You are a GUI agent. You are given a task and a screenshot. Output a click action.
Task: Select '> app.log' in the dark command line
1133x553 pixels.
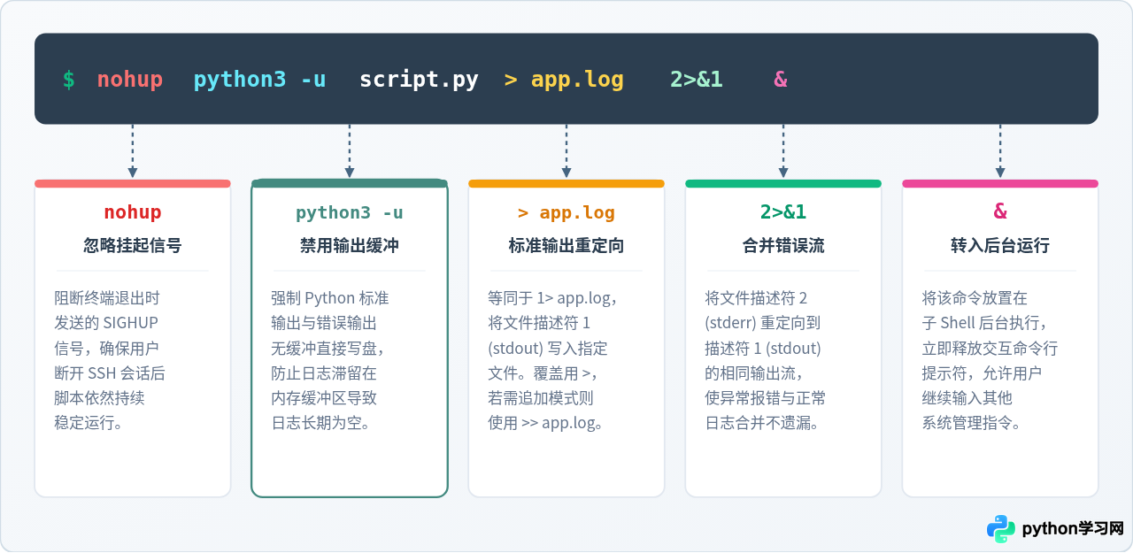(564, 80)
